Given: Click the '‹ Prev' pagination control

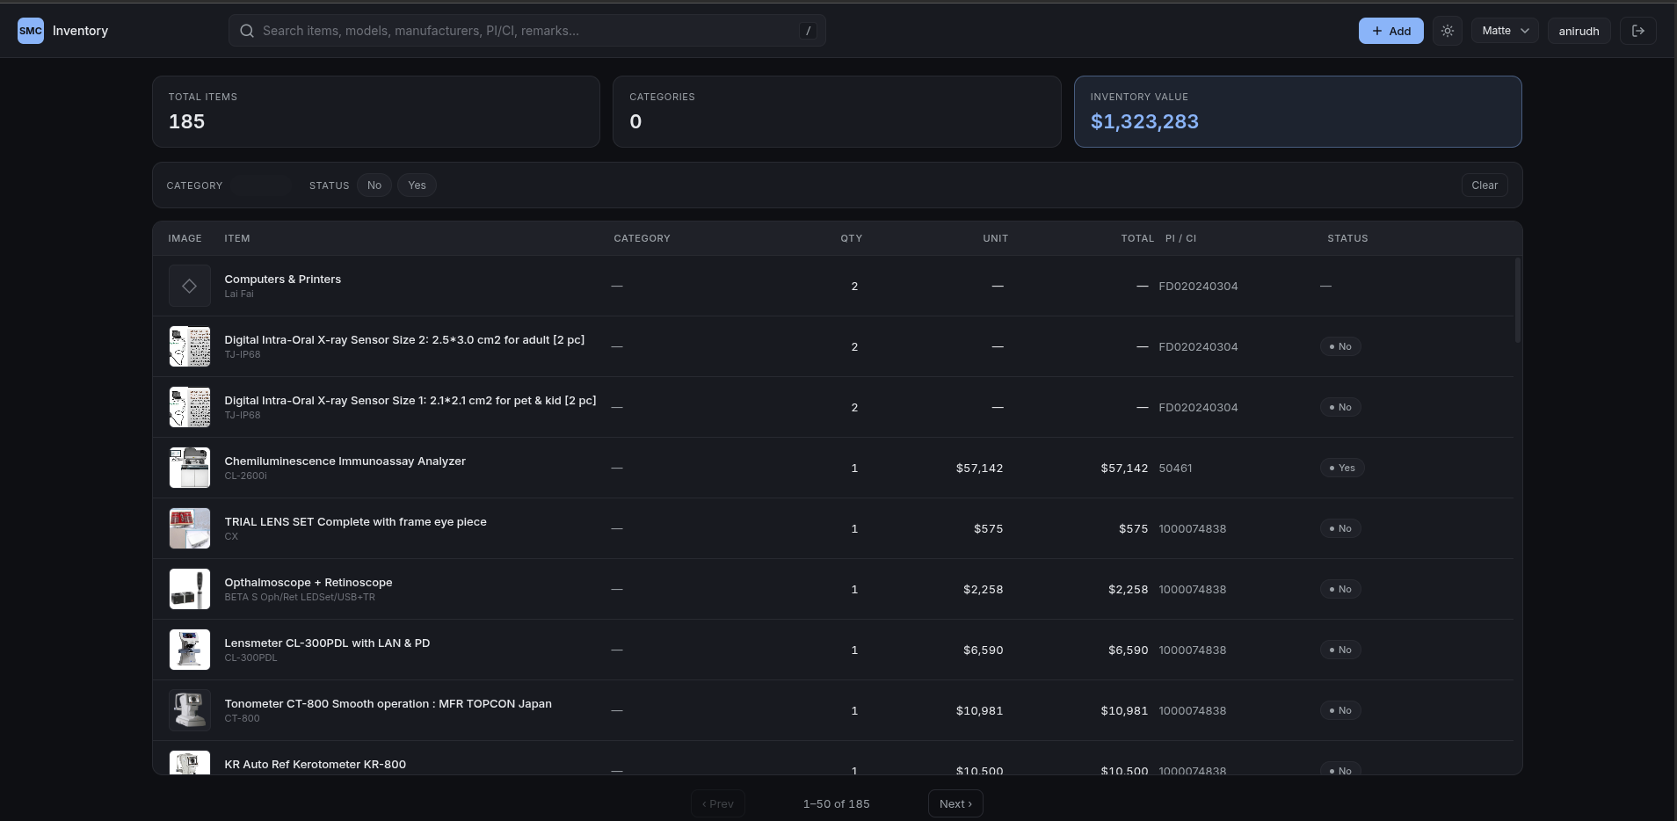Looking at the screenshot, I should click(717, 803).
